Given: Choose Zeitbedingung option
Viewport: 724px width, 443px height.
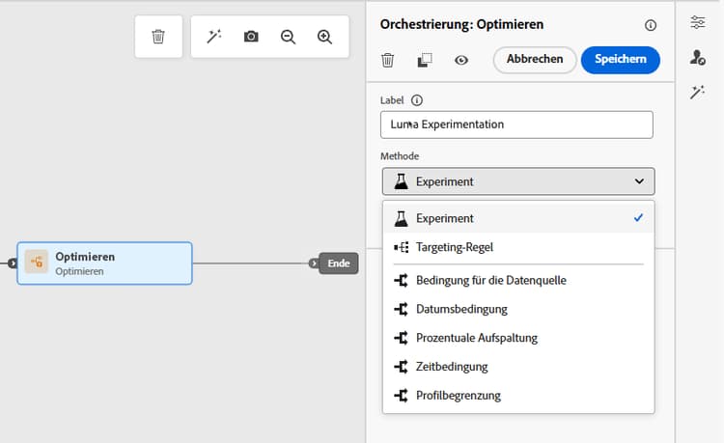Looking at the screenshot, I should (518, 367).
